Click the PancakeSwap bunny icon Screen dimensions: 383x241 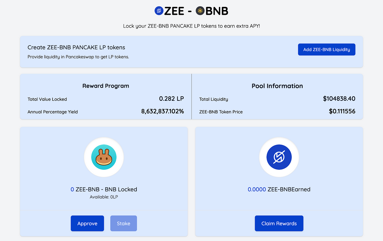pyautogui.click(x=104, y=157)
